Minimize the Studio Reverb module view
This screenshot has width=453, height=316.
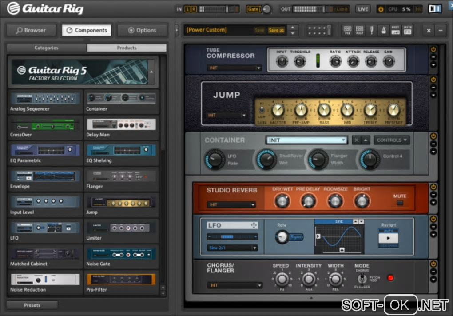[433, 195]
